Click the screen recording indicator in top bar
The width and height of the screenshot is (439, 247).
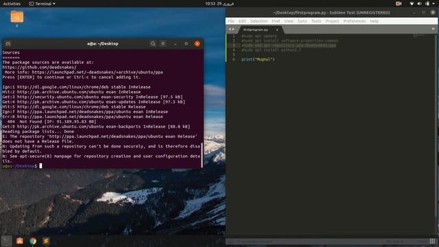click(x=399, y=3)
